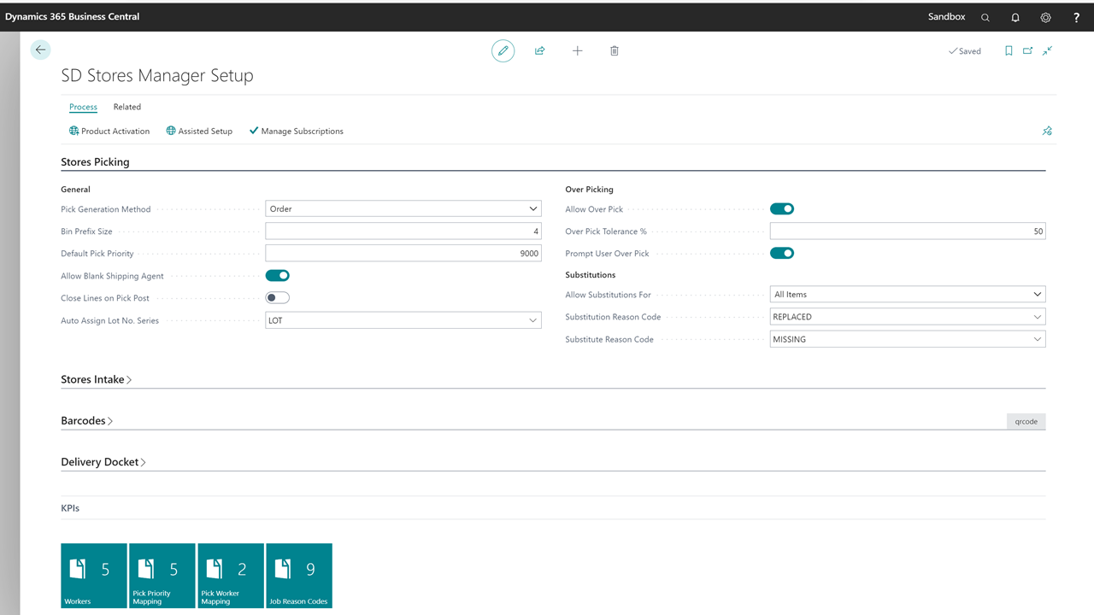Toggle Allow Blank Shipping Agent switch

[278, 276]
